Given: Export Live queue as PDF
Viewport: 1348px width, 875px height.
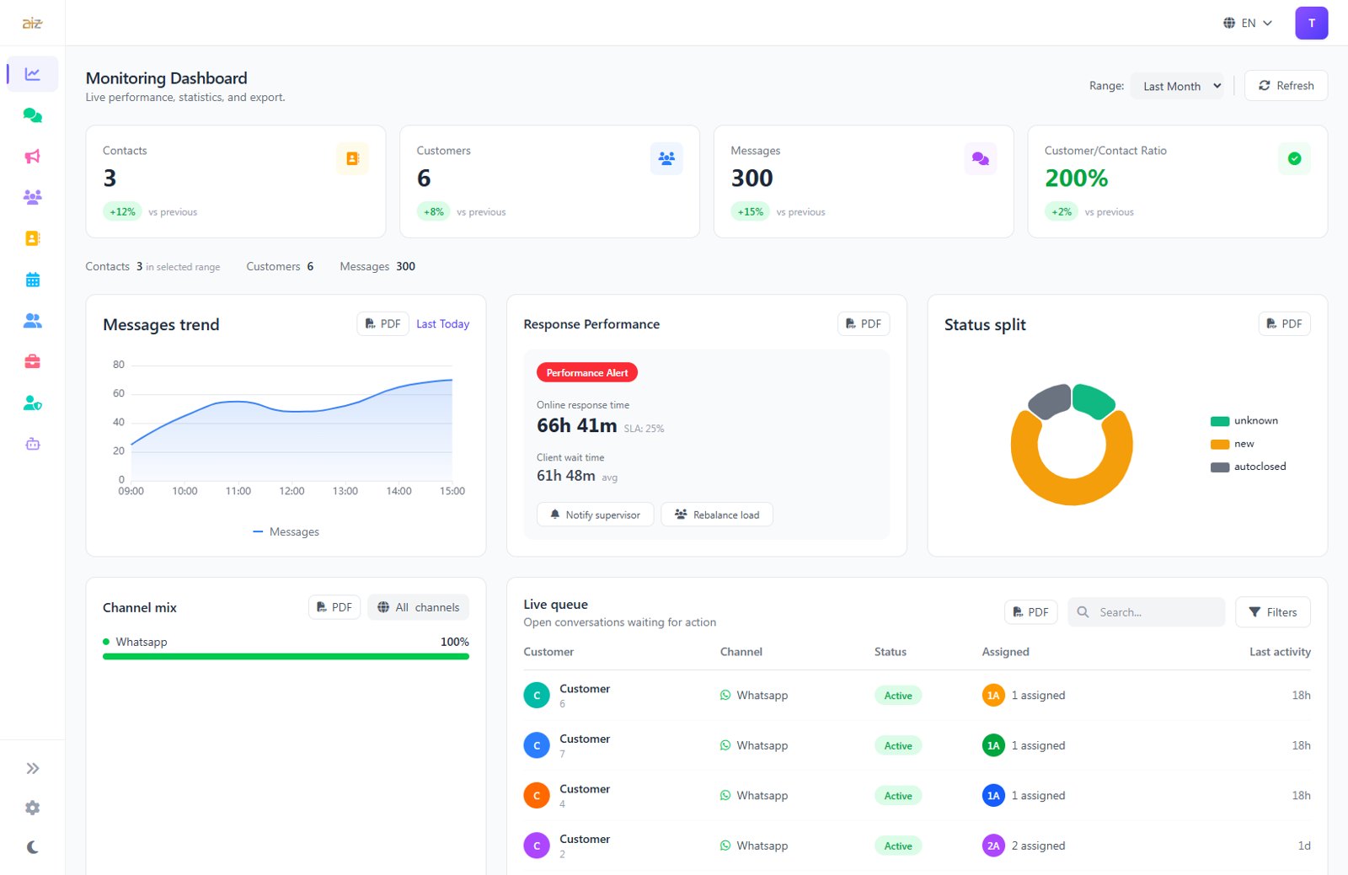Looking at the screenshot, I should (x=1030, y=612).
